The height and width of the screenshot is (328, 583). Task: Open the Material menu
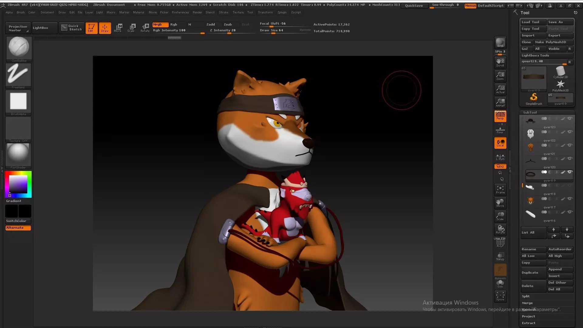138,12
